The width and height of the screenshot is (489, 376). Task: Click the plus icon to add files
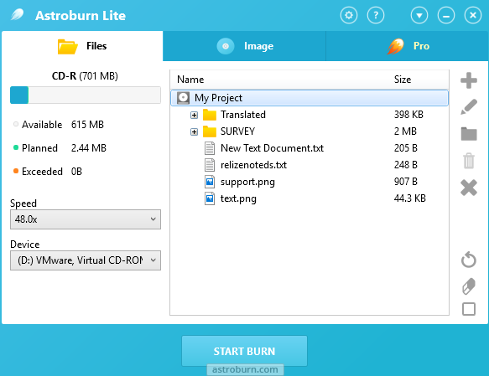[x=468, y=80]
